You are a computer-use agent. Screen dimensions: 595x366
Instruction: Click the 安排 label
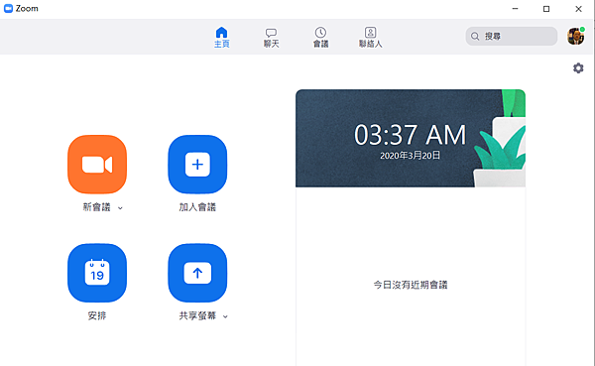tap(97, 315)
